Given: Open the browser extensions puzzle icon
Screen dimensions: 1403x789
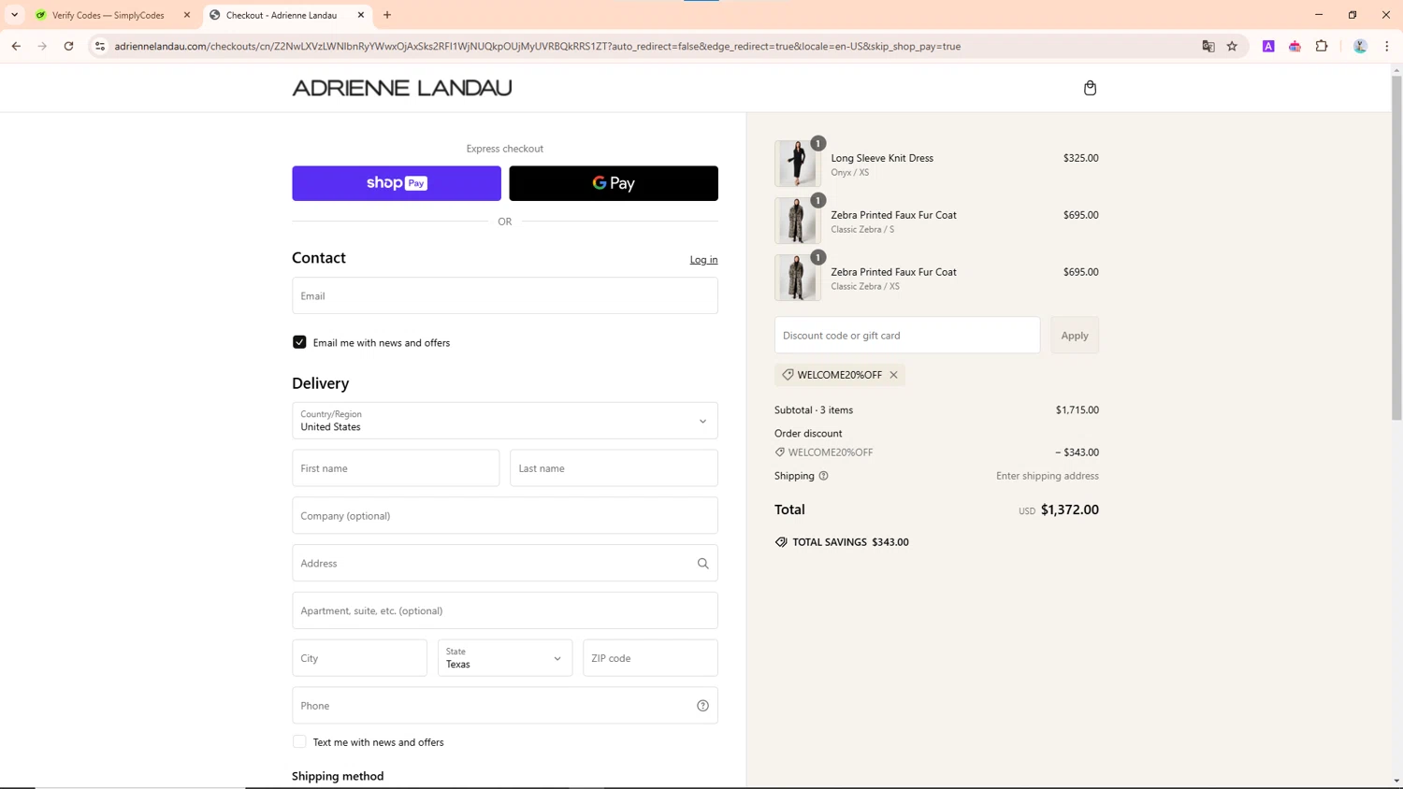Looking at the screenshot, I should [1322, 46].
